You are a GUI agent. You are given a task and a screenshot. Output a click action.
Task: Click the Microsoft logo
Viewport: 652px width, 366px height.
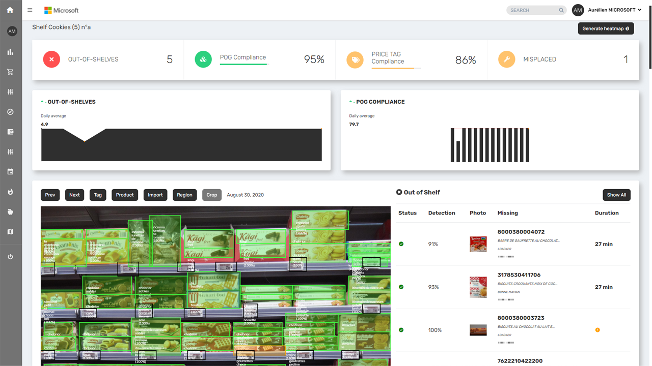pyautogui.click(x=62, y=10)
